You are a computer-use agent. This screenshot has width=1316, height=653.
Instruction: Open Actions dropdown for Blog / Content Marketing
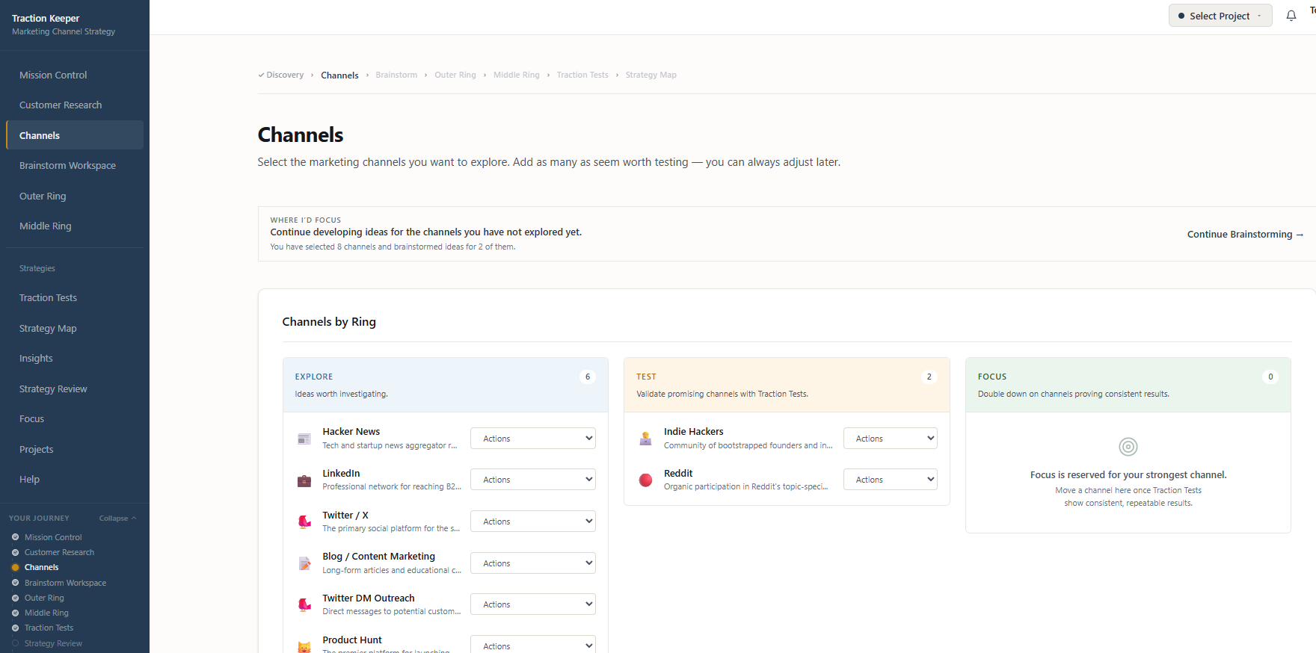tap(533, 563)
